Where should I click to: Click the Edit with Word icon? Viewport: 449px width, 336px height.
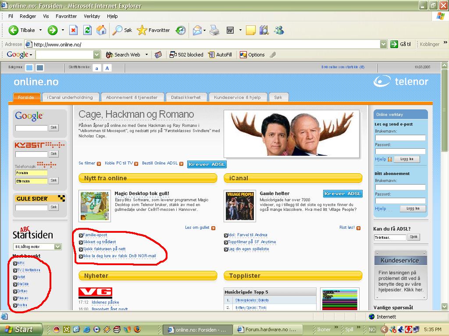230,30
